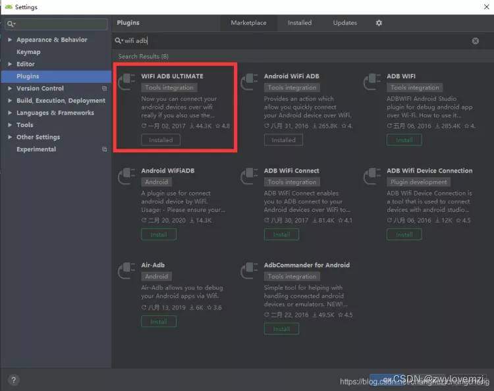Click the Android WiFiADB plugin icon
494x391 pixels.
[126, 176]
